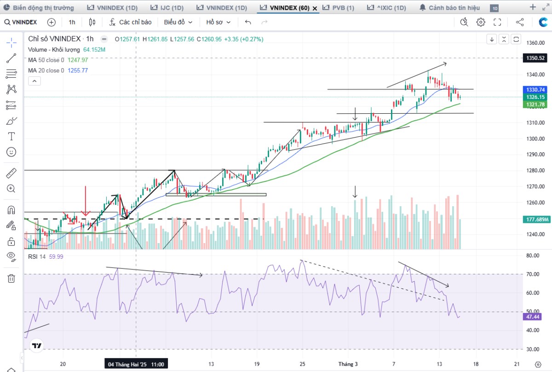Select the MA 50 close 0 legend
The width and height of the screenshot is (552, 372).
tap(46, 60)
